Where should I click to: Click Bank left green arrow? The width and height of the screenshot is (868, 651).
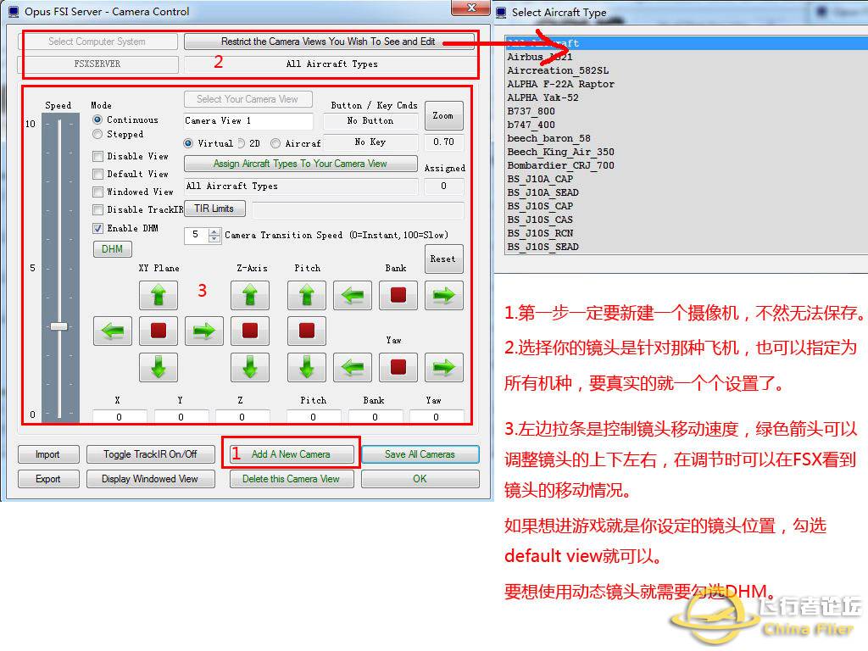pos(353,295)
